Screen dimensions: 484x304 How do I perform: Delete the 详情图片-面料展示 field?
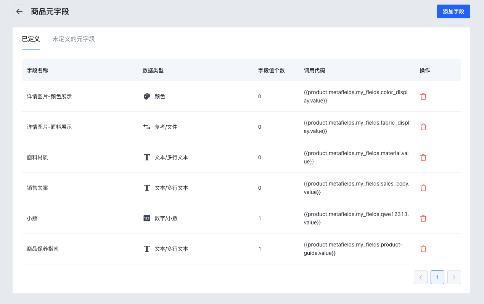point(423,127)
